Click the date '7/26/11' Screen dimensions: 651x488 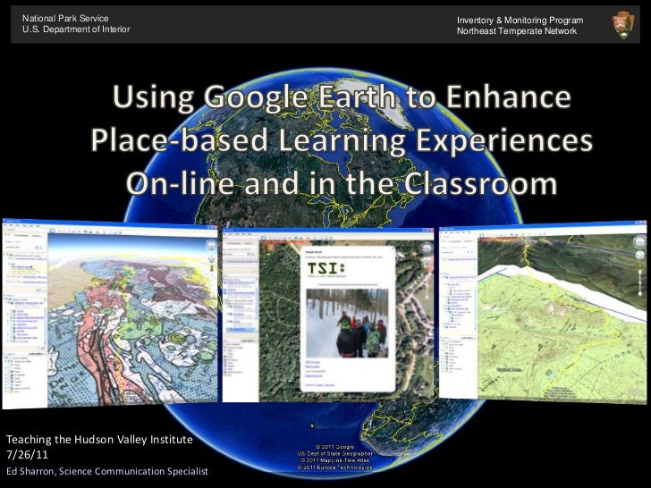(27, 454)
